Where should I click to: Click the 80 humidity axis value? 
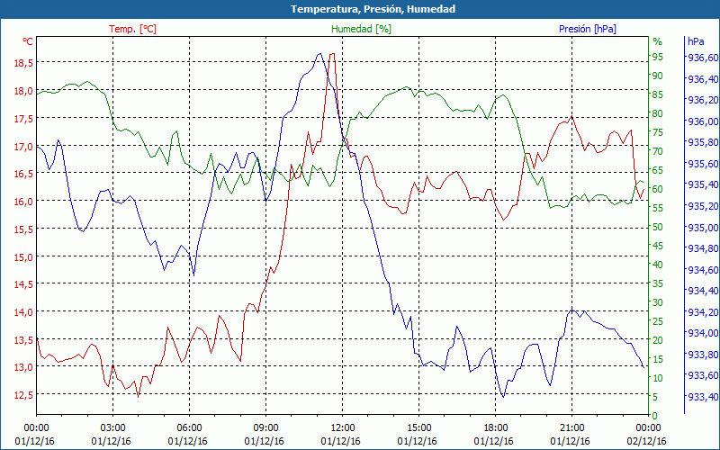(x=658, y=113)
